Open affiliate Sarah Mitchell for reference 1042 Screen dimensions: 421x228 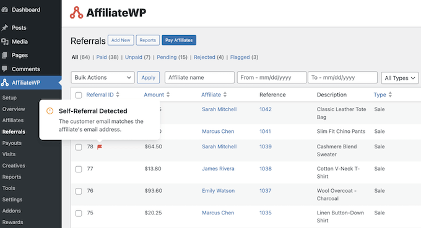pyautogui.click(x=219, y=109)
